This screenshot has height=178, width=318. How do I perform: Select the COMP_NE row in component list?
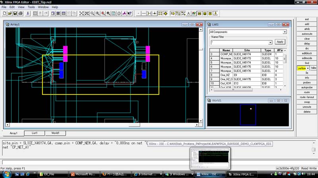pyautogui.click(x=246, y=54)
